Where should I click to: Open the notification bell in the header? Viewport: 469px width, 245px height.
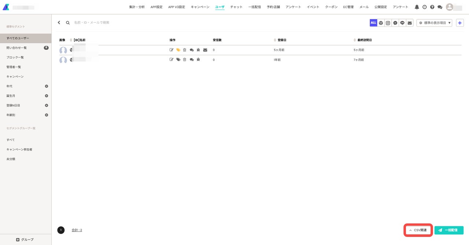tap(417, 7)
